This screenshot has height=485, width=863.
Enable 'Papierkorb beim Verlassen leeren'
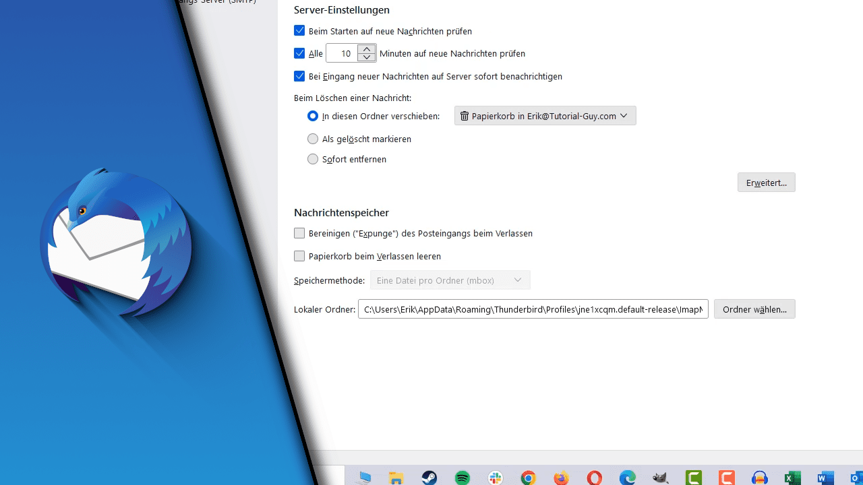[x=299, y=256]
